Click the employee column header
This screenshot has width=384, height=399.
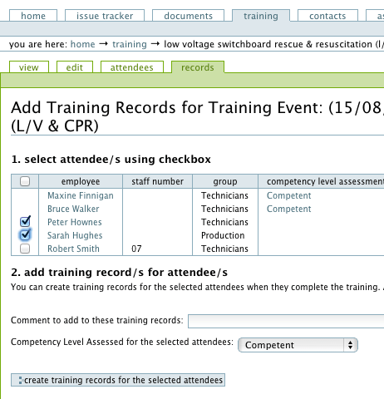(x=81, y=181)
